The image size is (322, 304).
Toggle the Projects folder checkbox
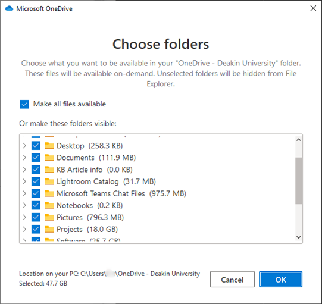[36, 229]
